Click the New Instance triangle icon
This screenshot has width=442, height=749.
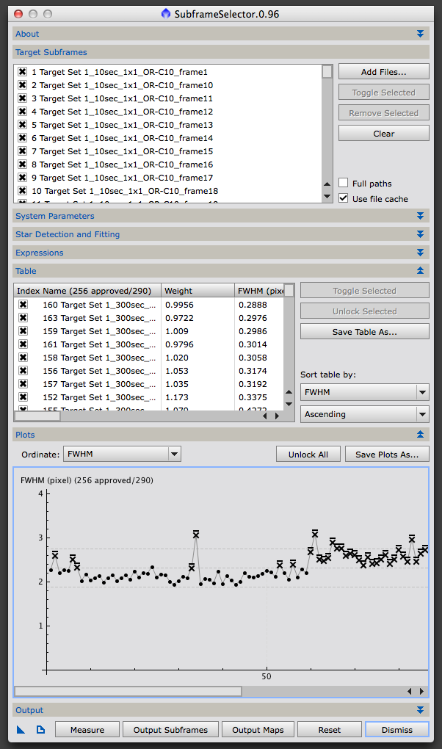[x=21, y=729]
